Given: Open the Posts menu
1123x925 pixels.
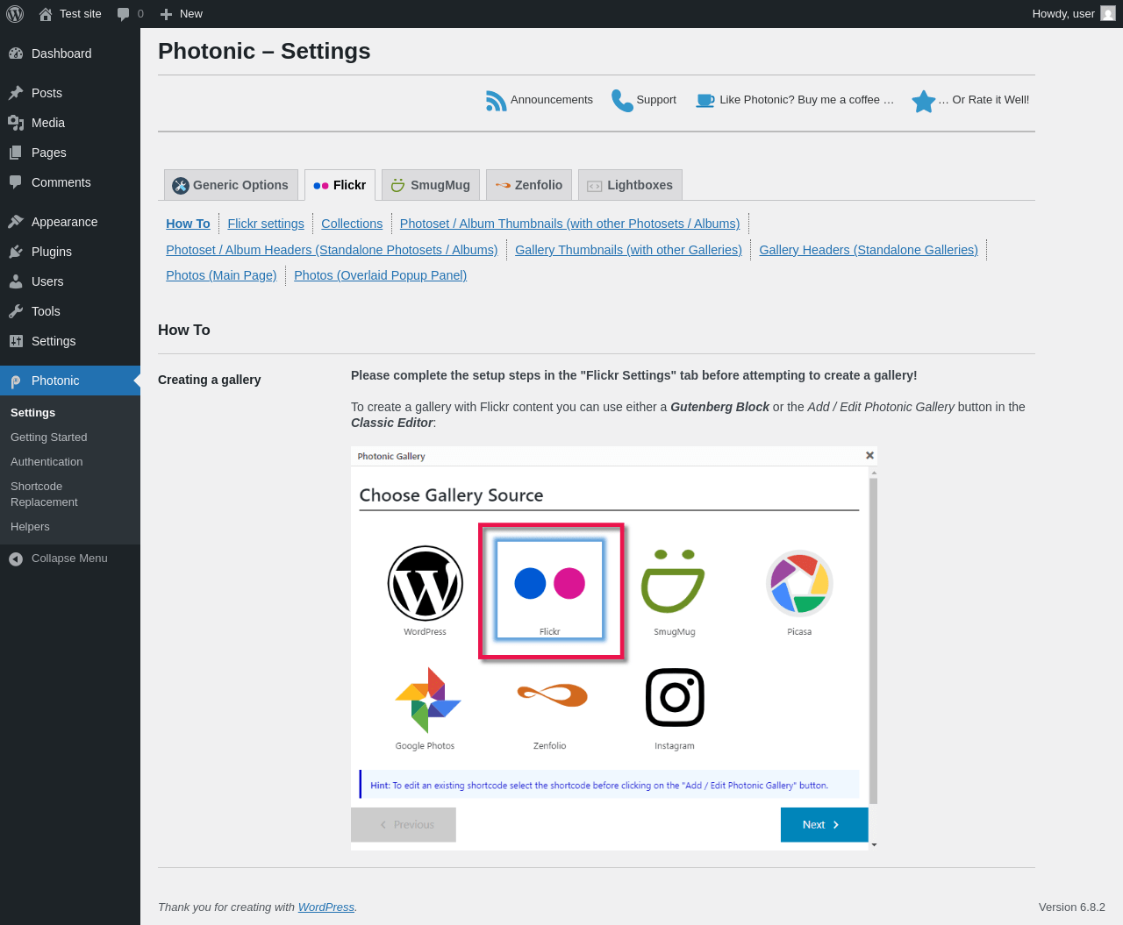Looking at the screenshot, I should [x=70, y=93].
